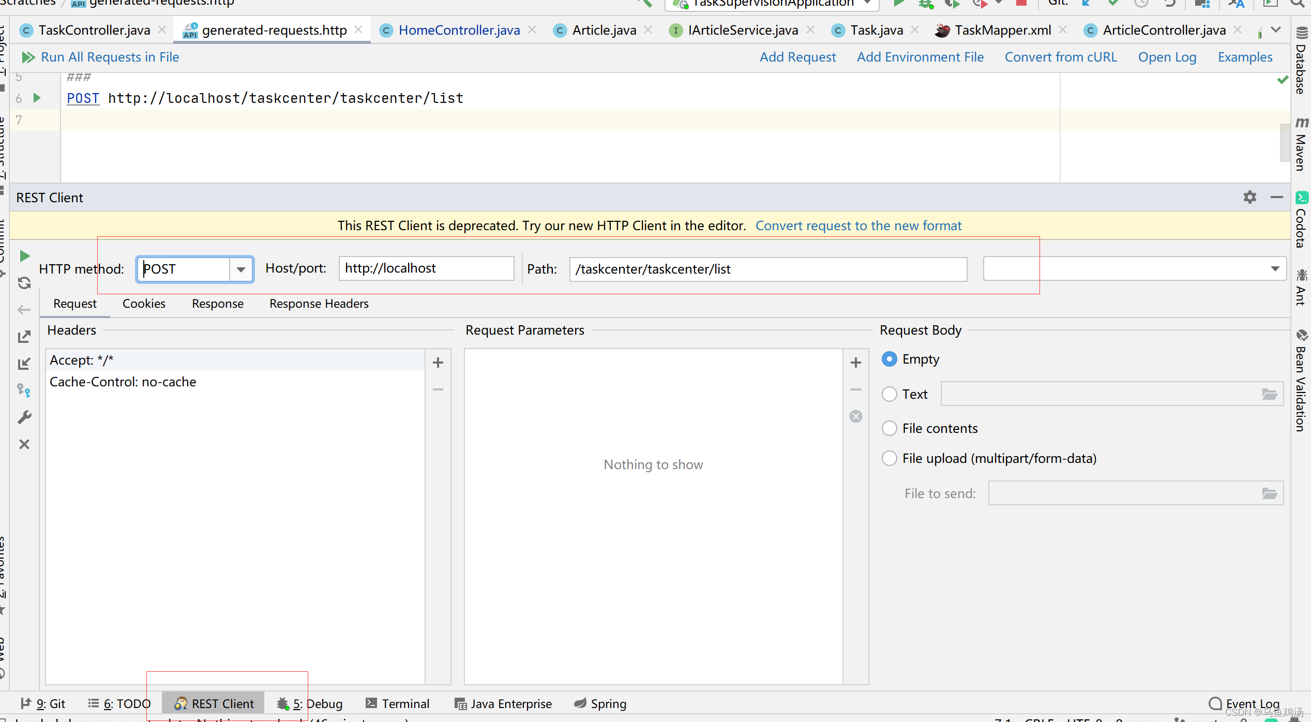Click Convert request to the new format link
This screenshot has height=722, width=1311.
pyautogui.click(x=858, y=225)
